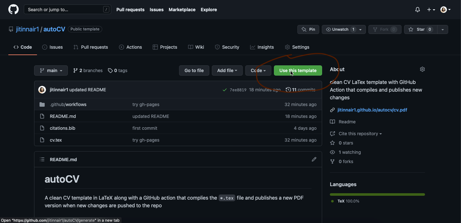Click the Unwatch button

340,29
